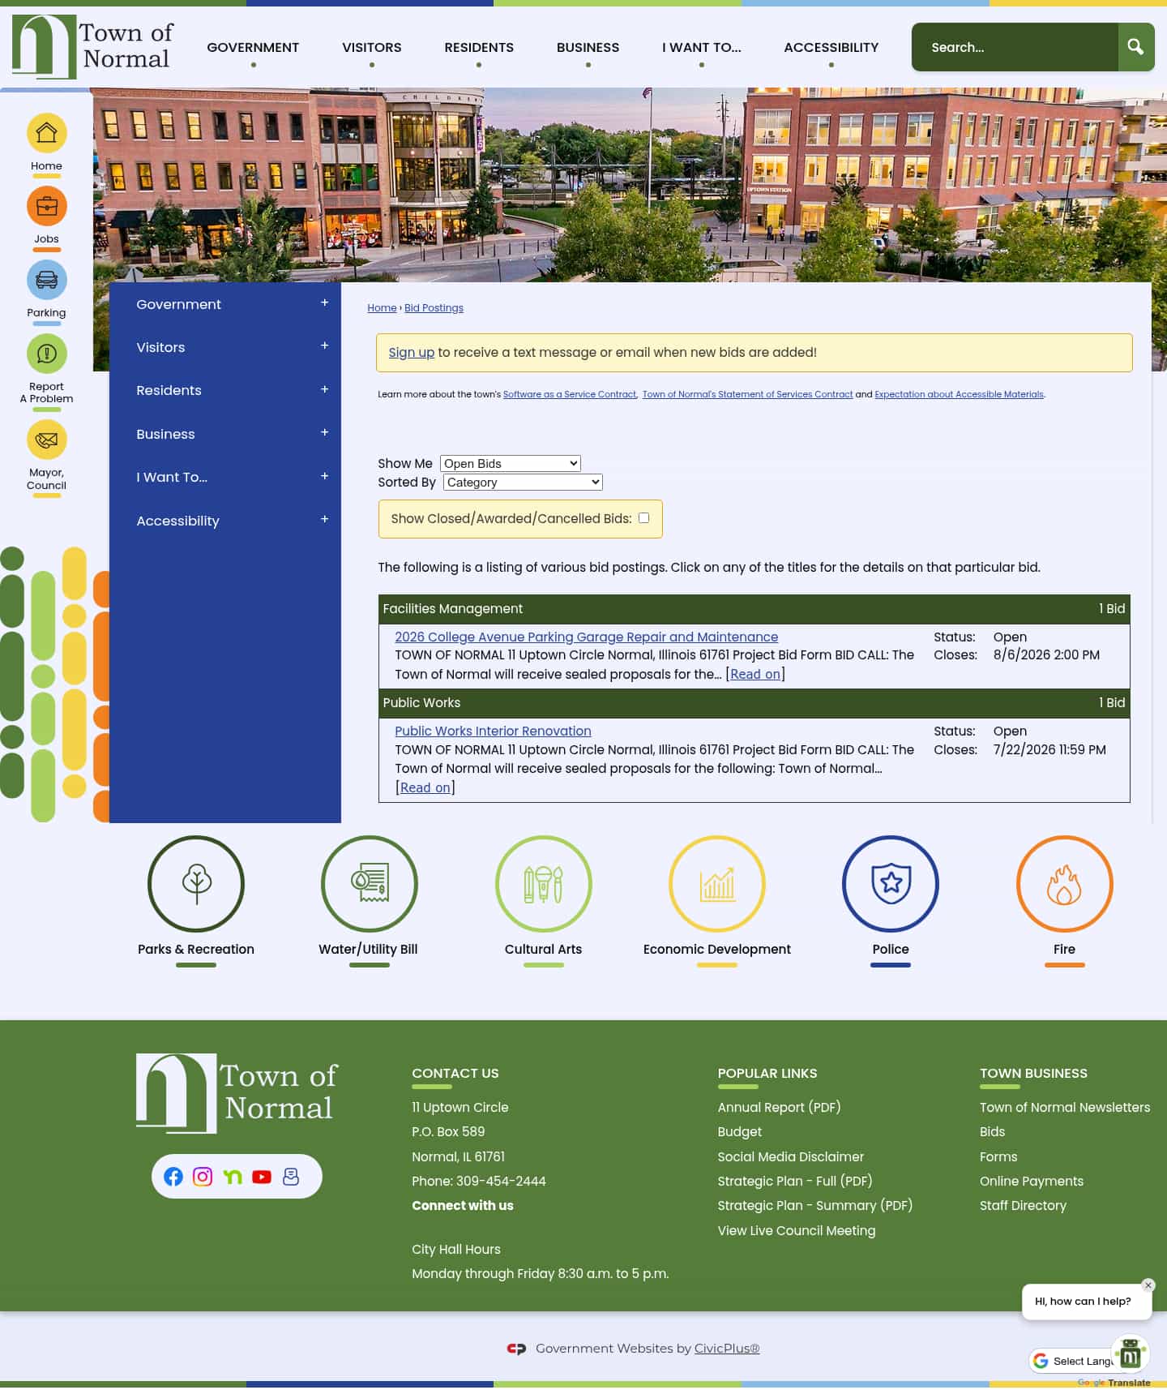Open the BUSINESS top menu

(x=588, y=47)
